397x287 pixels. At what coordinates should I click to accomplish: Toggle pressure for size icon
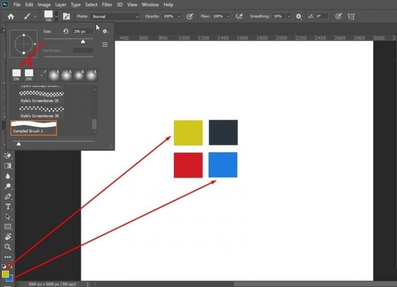(338, 17)
